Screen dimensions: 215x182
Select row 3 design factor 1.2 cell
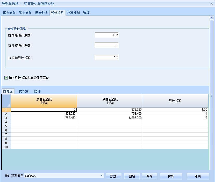176,118
